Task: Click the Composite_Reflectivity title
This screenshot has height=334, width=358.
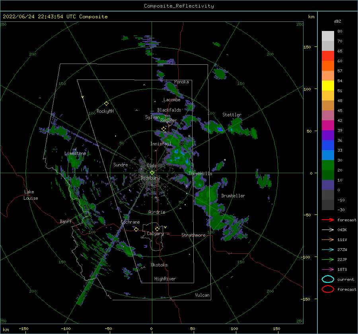Action: click(179, 6)
